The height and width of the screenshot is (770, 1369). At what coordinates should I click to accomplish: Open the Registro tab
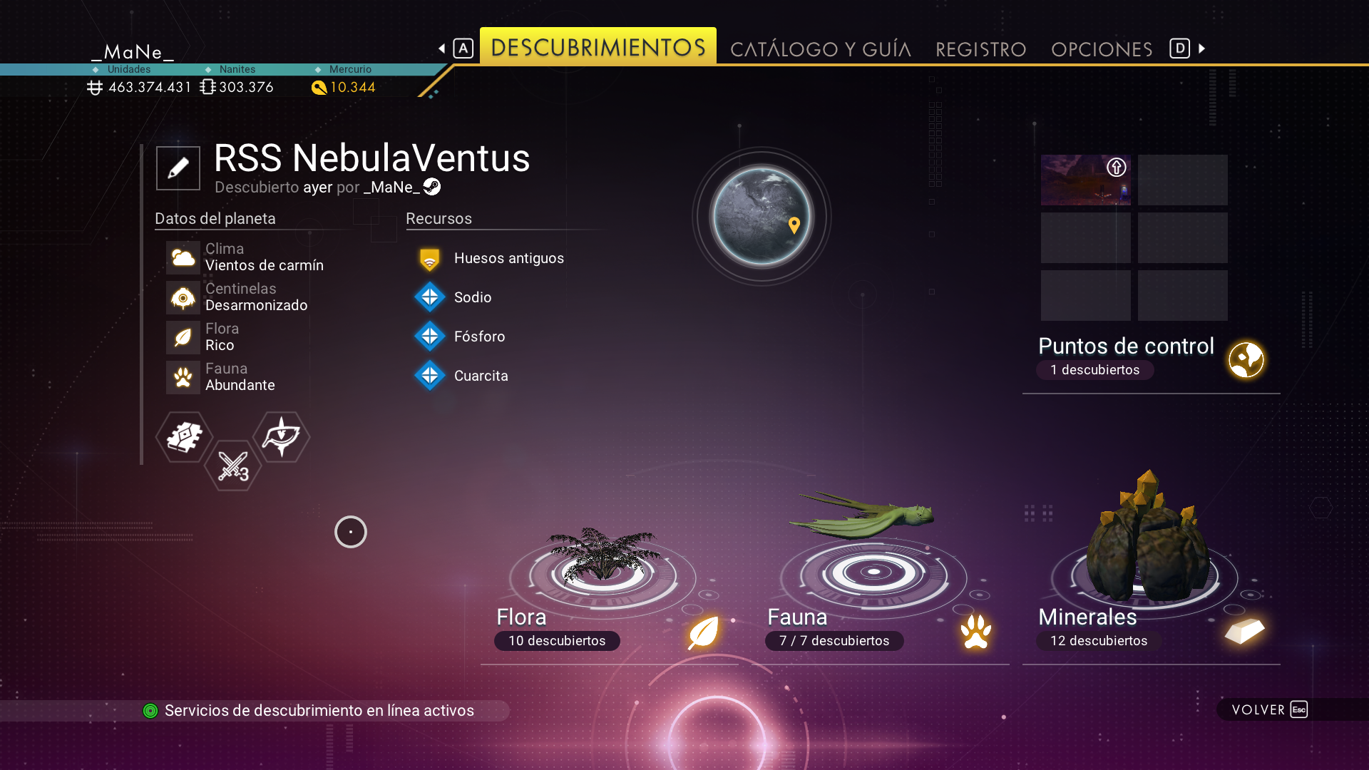(981, 49)
